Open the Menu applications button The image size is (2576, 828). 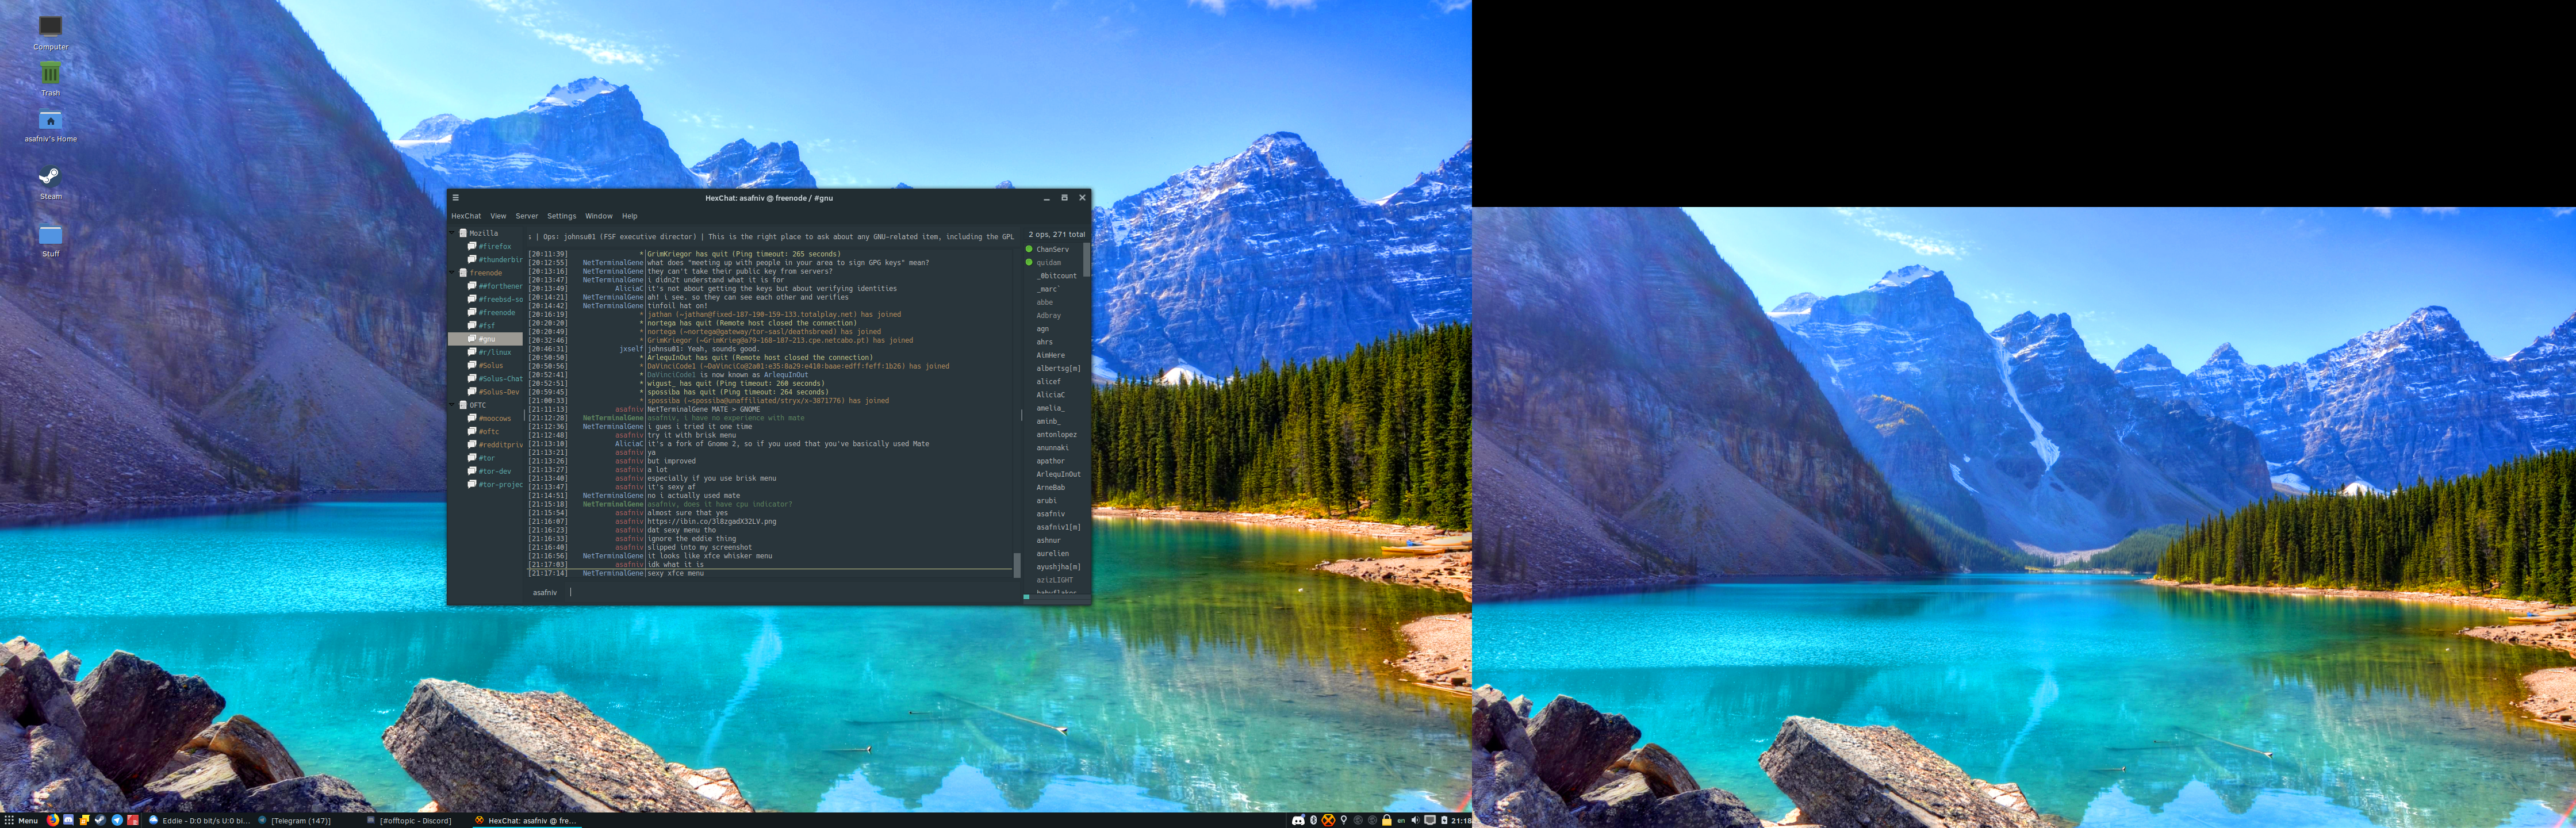[21, 820]
